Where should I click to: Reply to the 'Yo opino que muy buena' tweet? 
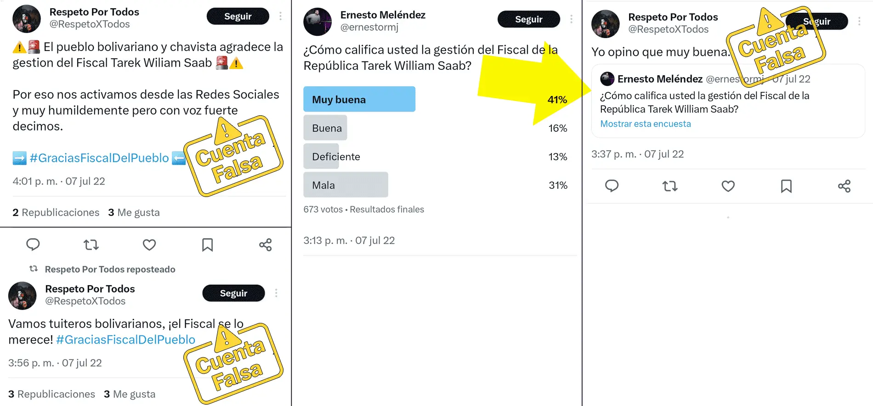[612, 186]
